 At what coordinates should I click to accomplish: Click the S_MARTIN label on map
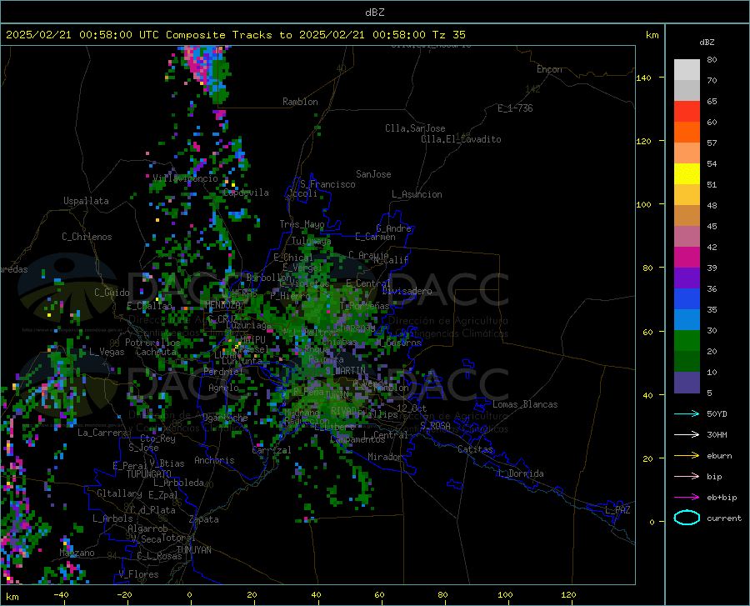pyautogui.click(x=345, y=371)
